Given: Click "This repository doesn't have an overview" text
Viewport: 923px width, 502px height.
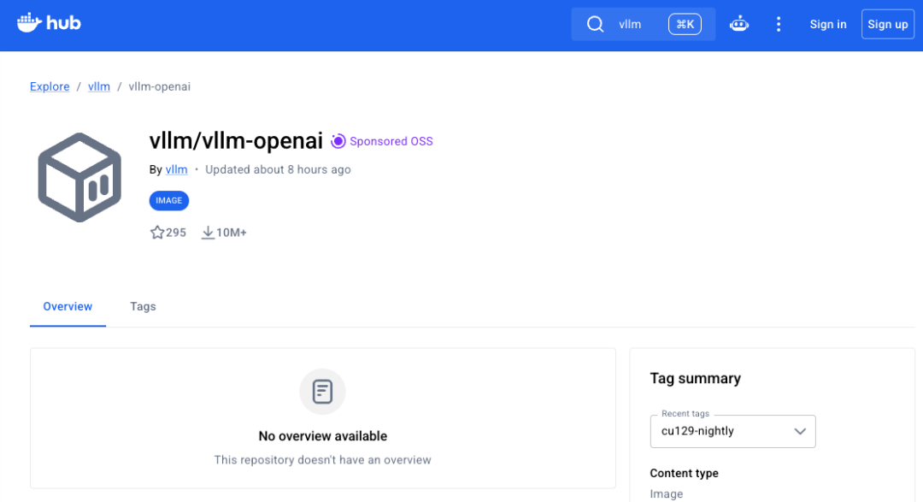Looking at the screenshot, I should point(322,459).
